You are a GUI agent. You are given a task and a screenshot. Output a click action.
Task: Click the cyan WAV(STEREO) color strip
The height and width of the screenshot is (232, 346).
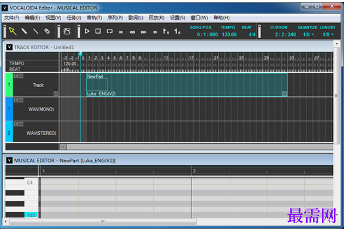[x=9, y=132]
